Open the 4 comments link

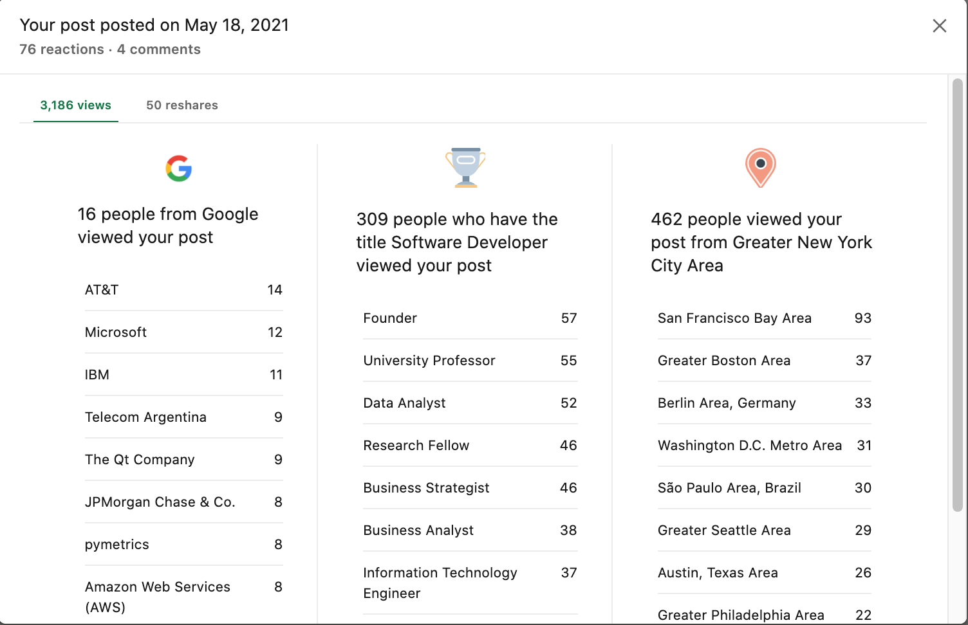tap(159, 50)
